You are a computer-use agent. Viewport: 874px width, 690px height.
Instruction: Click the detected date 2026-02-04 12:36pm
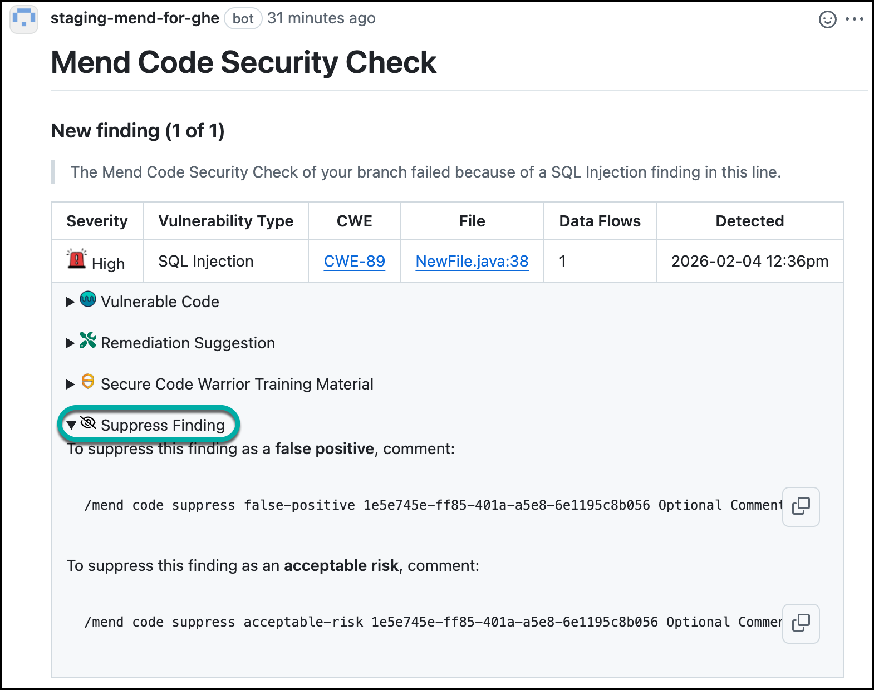[x=750, y=261]
